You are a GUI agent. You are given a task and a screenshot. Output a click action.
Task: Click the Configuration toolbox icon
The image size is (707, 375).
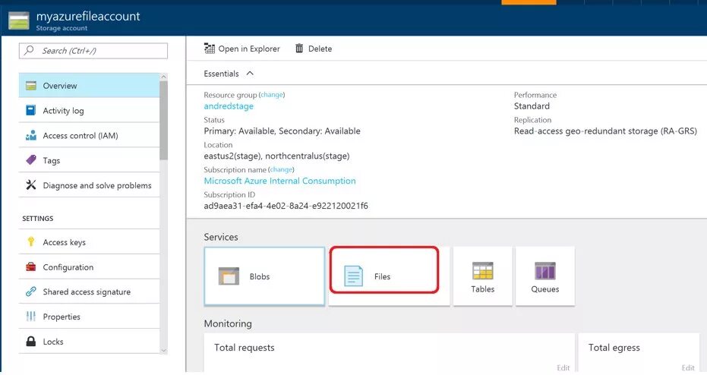(x=30, y=267)
